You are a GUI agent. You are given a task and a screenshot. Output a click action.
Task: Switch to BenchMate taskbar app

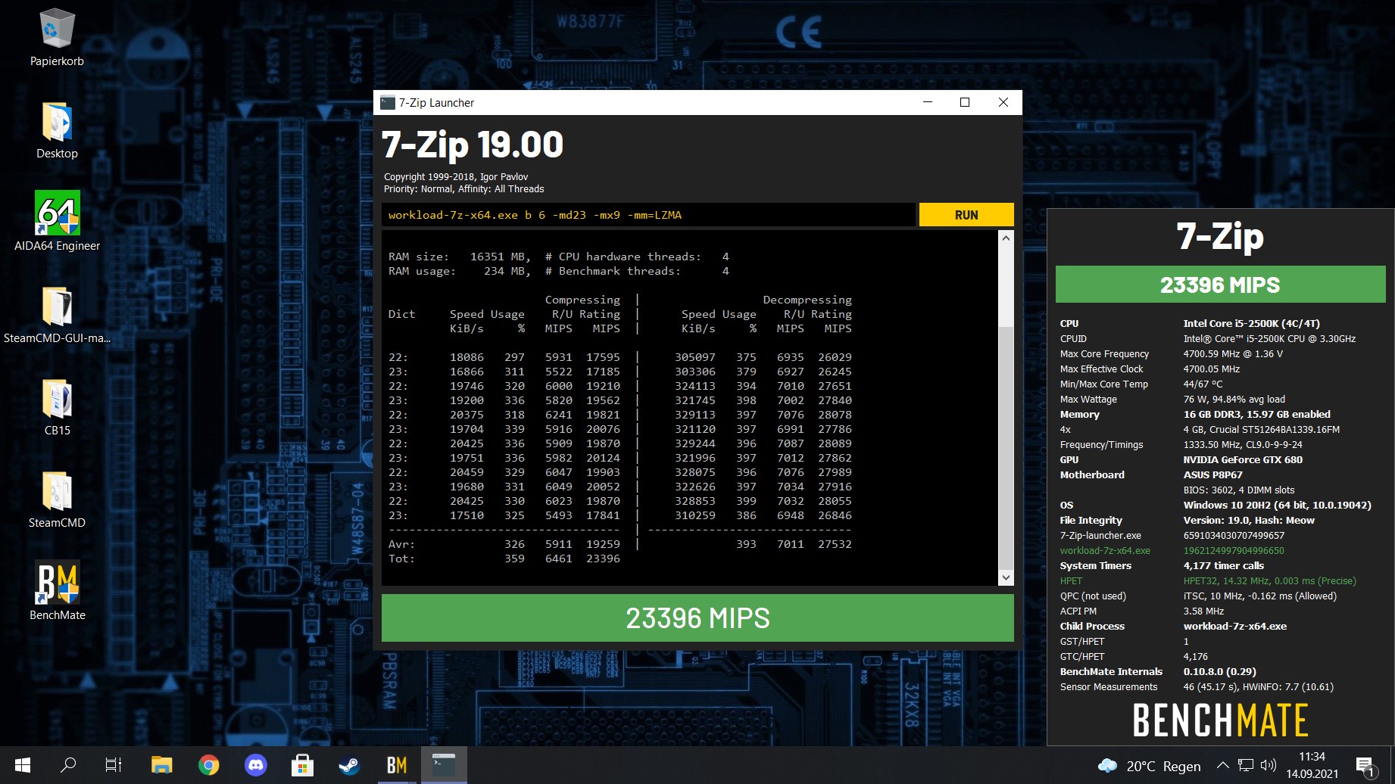(396, 765)
